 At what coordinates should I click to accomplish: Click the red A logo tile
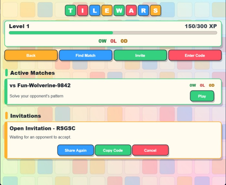pos(131,10)
